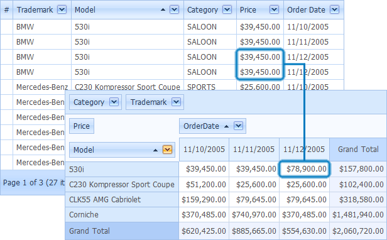Screen dimensions: 387x240
Task: Click the Trademark column header
Action: pos(42,9)
